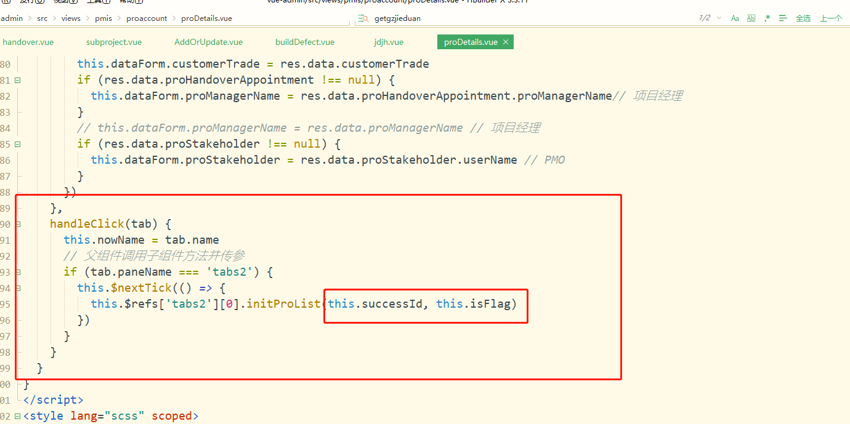Viewport: 850px width, 424px height.
Task: Toggle regular expression search option
Action: coord(767,18)
